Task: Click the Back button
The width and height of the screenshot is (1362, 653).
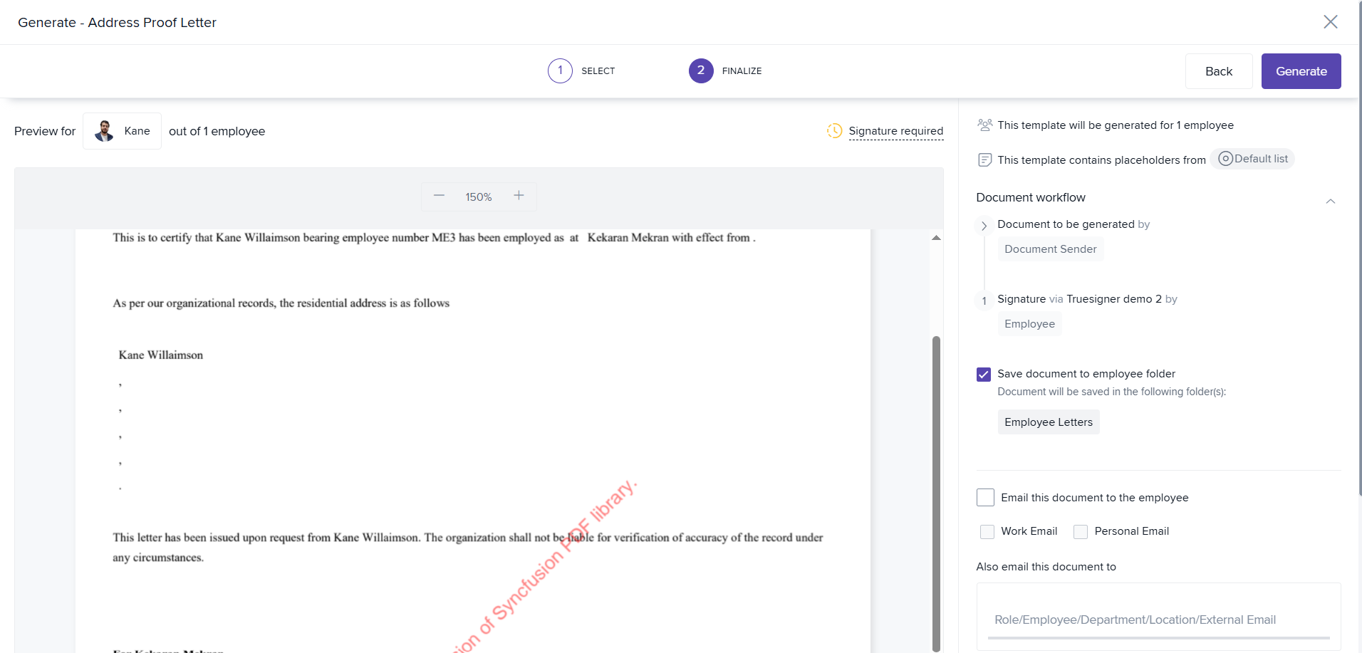Action: click(1218, 71)
